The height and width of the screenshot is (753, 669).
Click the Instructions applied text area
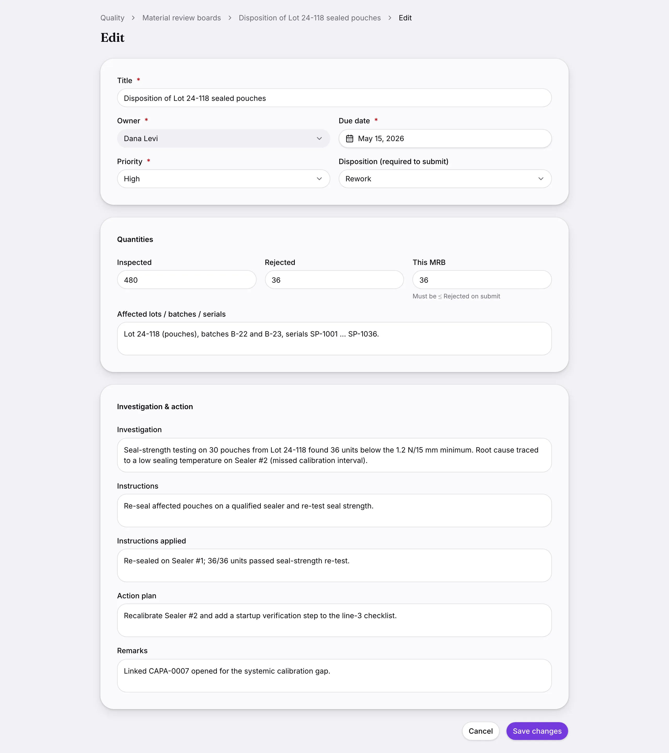tap(334, 565)
